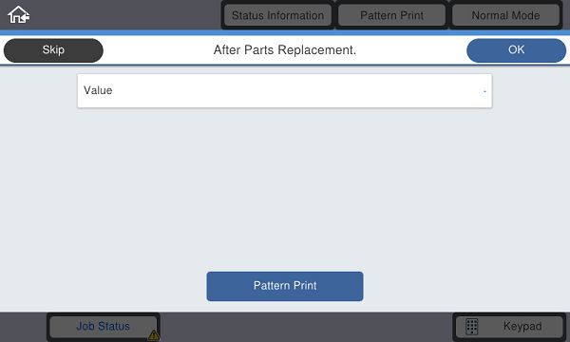Open Status Information

click(277, 15)
